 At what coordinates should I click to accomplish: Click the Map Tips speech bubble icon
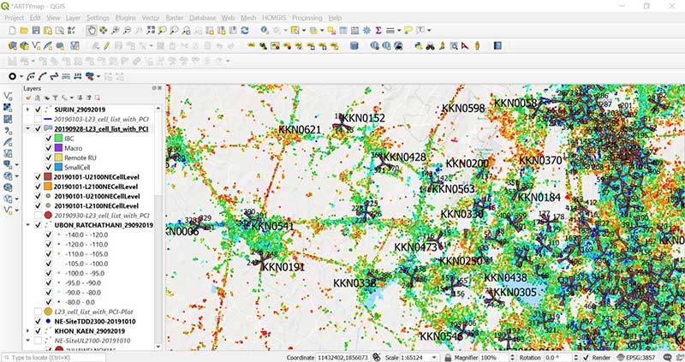click(x=408, y=30)
